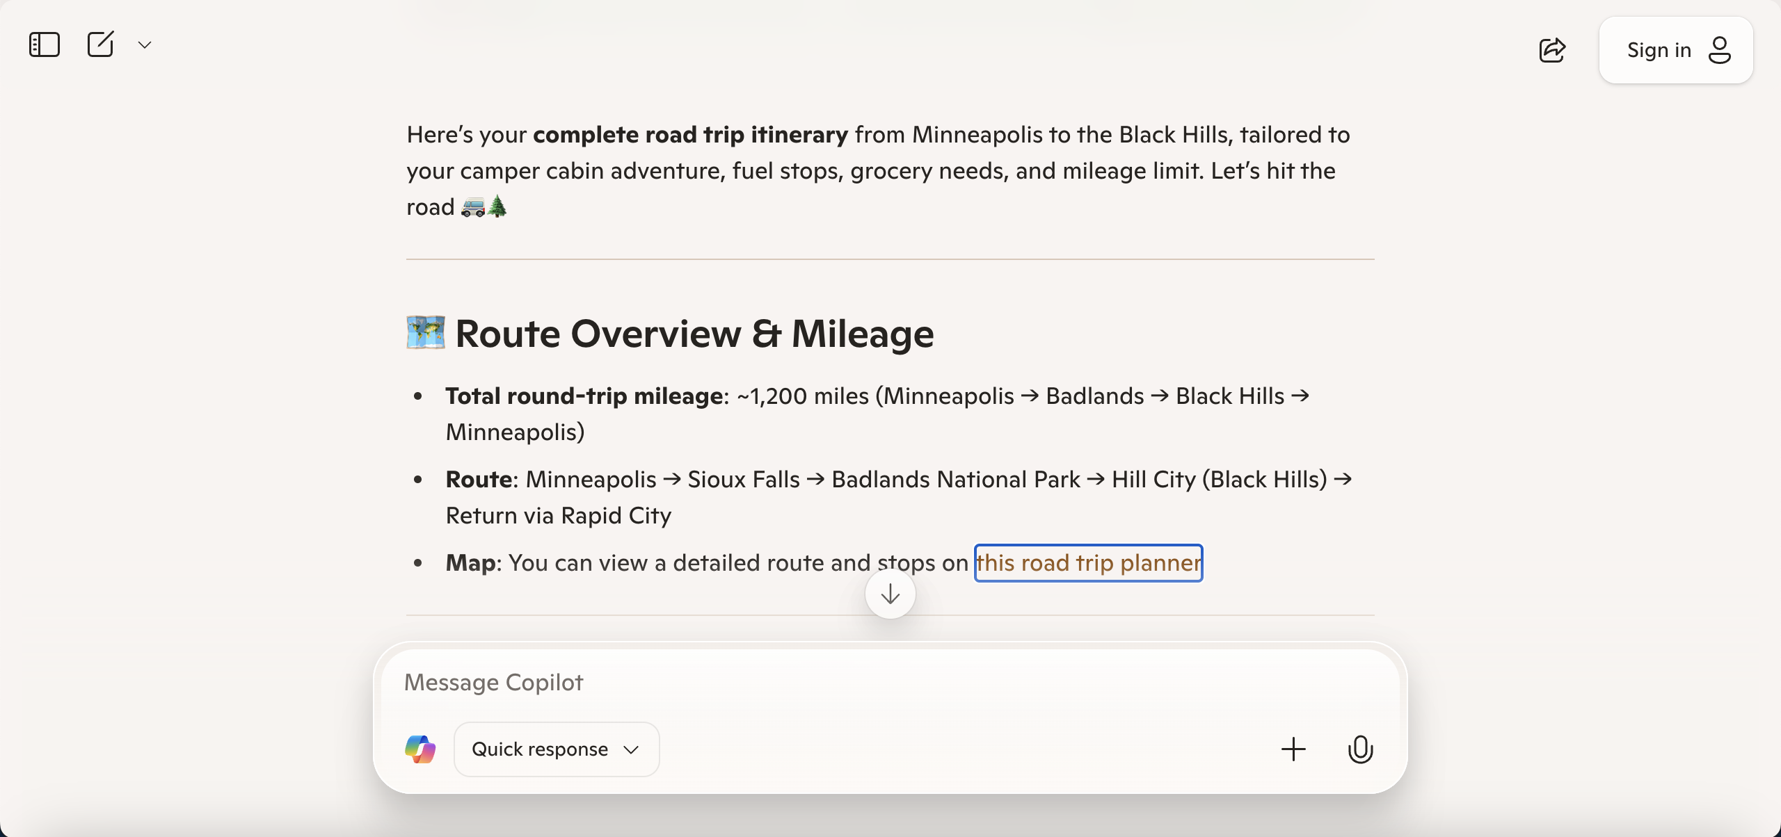Jump to bottom with down-arrow button
The width and height of the screenshot is (1781, 837).
pyautogui.click(x=890, y=594)
